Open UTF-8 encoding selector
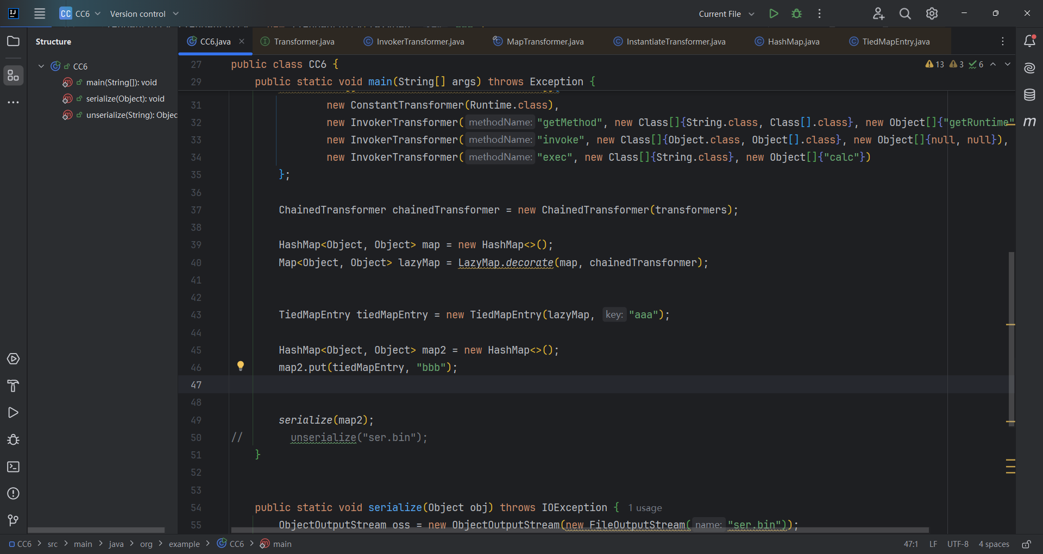 958,544
